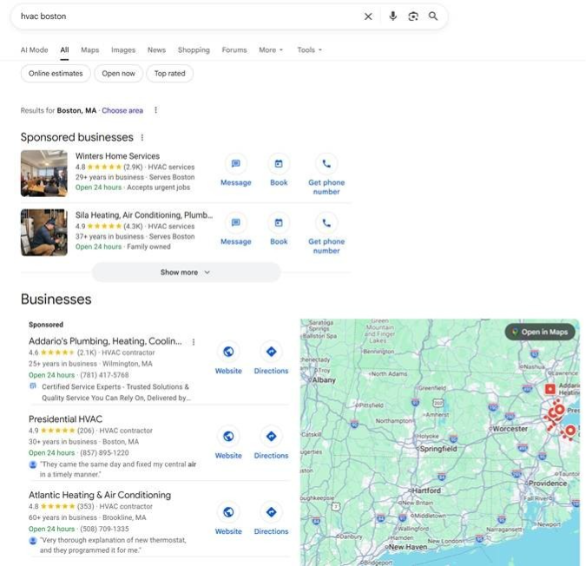The height and width of the screenshot is (566, 586).
Task: Enable the Top rated filter chip
Action: coord(170,74)
